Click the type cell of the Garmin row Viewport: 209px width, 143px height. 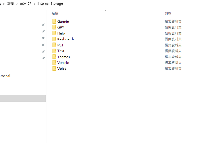pos(173,22)
